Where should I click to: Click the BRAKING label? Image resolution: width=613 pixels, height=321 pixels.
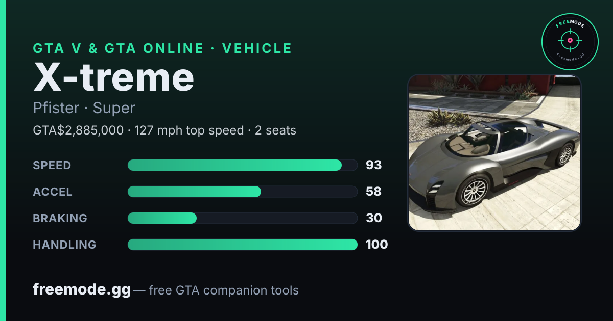click(x=60, y=219)
